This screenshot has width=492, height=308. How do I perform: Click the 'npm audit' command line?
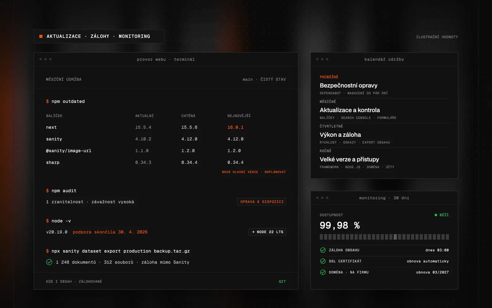coord(61,191)
